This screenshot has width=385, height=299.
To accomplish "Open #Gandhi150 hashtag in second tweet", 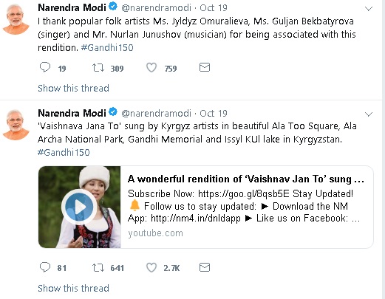I will [64, 153].
